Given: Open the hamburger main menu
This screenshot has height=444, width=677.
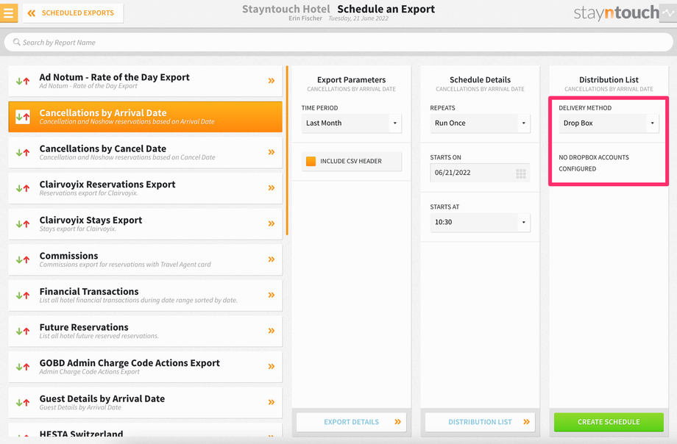Looking at the screenshot, I should pyautogui.click(x=8, y=13).
